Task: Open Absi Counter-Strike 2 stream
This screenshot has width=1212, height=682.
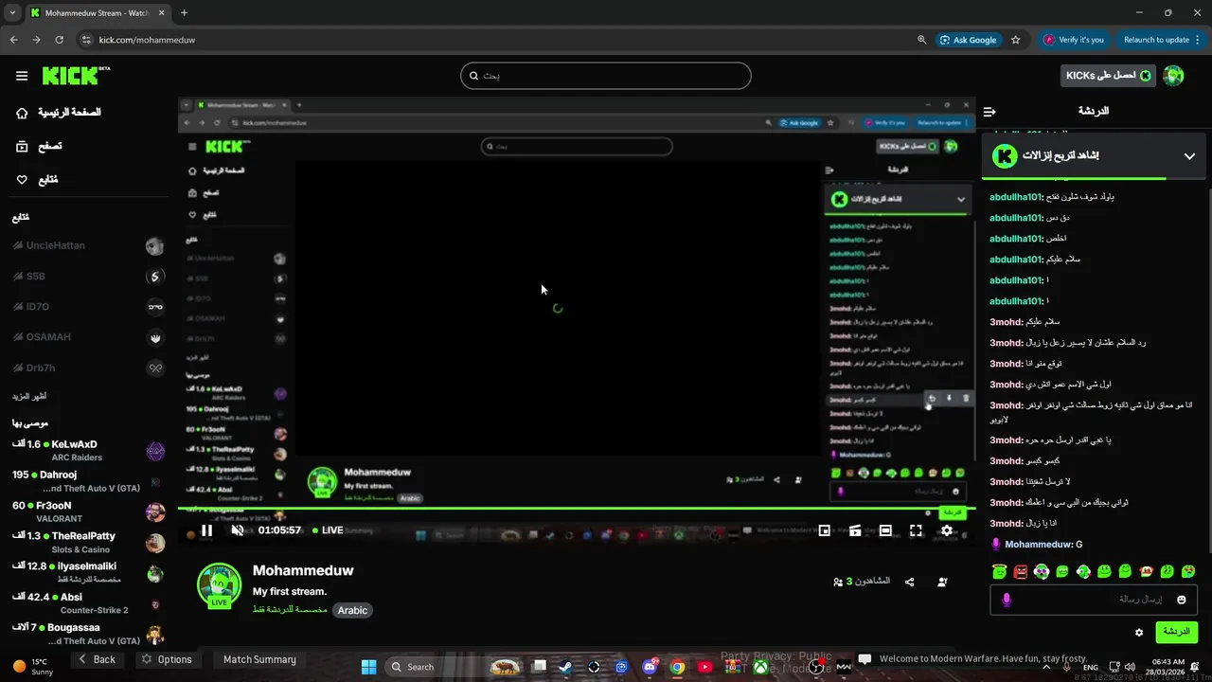Action: (x=89, y=603)
